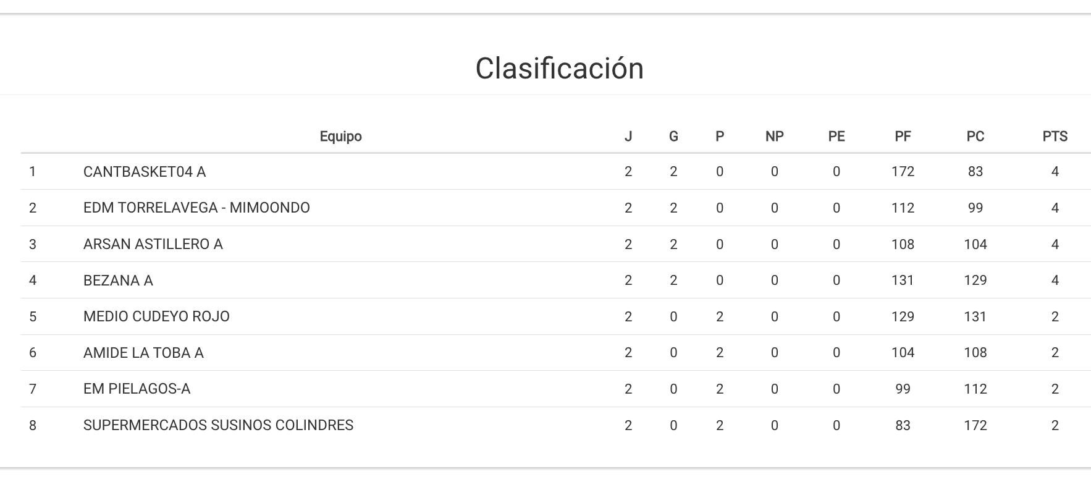Open EDM TORRELAVEGA - MIMOONDO team
The width and height of the screenshot is (1091, 482).
coord(196,208)
